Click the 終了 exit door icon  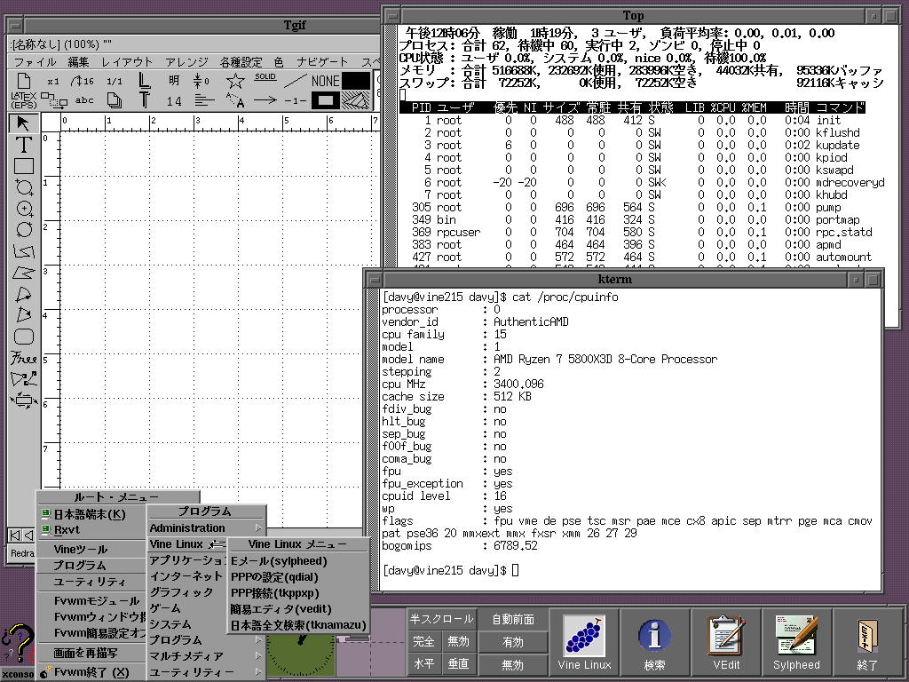[x=867, y=641]
